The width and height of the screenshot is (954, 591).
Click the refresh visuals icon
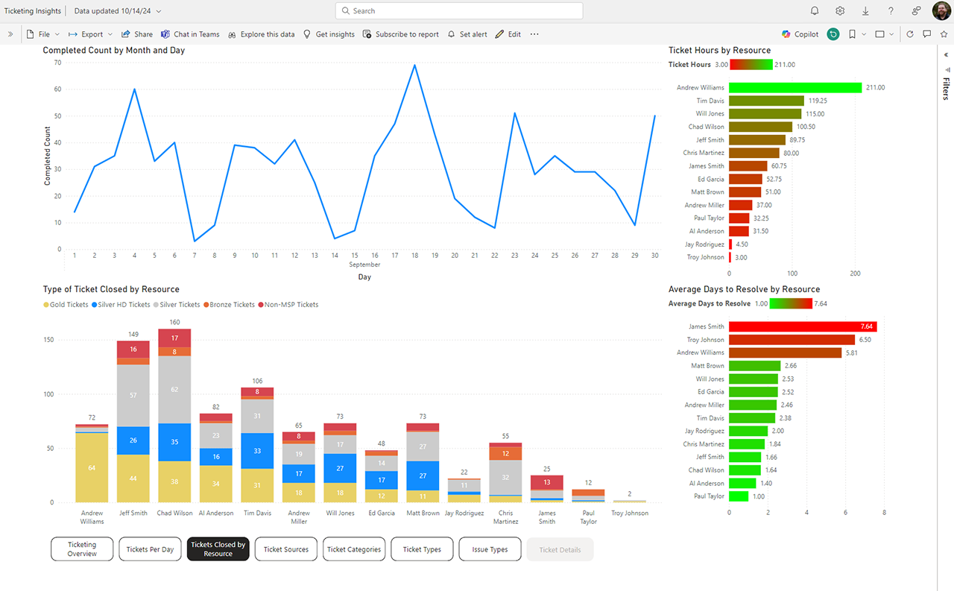coord(909,34)
